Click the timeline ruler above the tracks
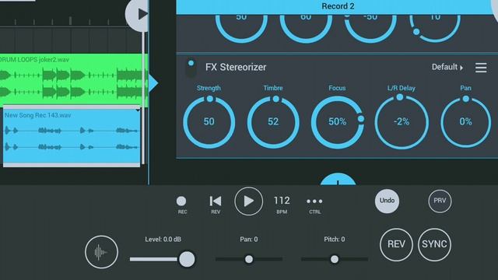The height and width of the screenshot is (280, 498). 64,22
